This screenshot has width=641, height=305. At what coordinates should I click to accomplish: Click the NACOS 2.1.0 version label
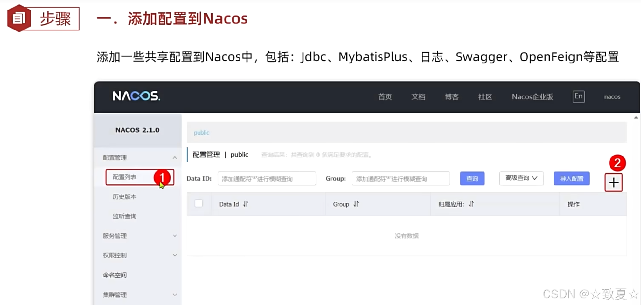137,130
